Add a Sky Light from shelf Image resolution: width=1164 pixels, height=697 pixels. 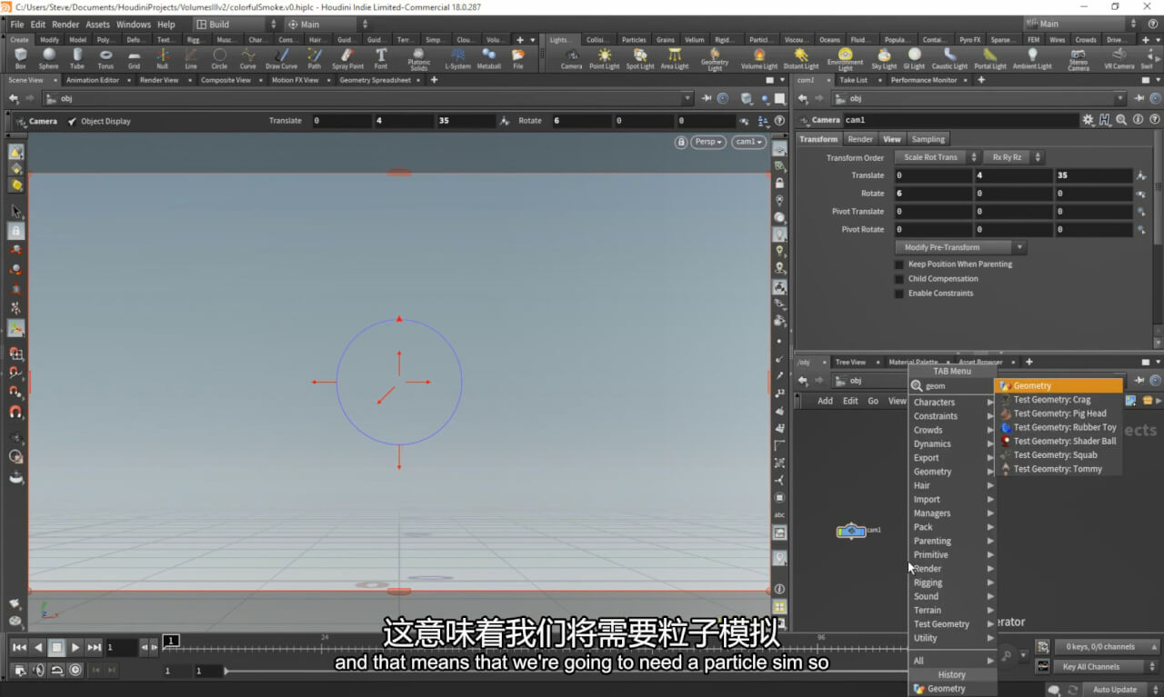click(x=884, y=59)
